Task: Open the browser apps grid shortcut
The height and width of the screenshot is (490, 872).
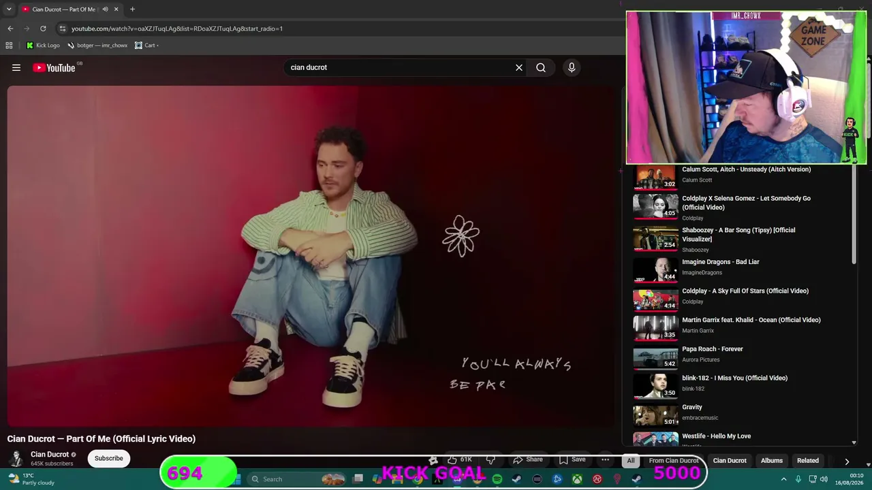Action: point(9,46)
